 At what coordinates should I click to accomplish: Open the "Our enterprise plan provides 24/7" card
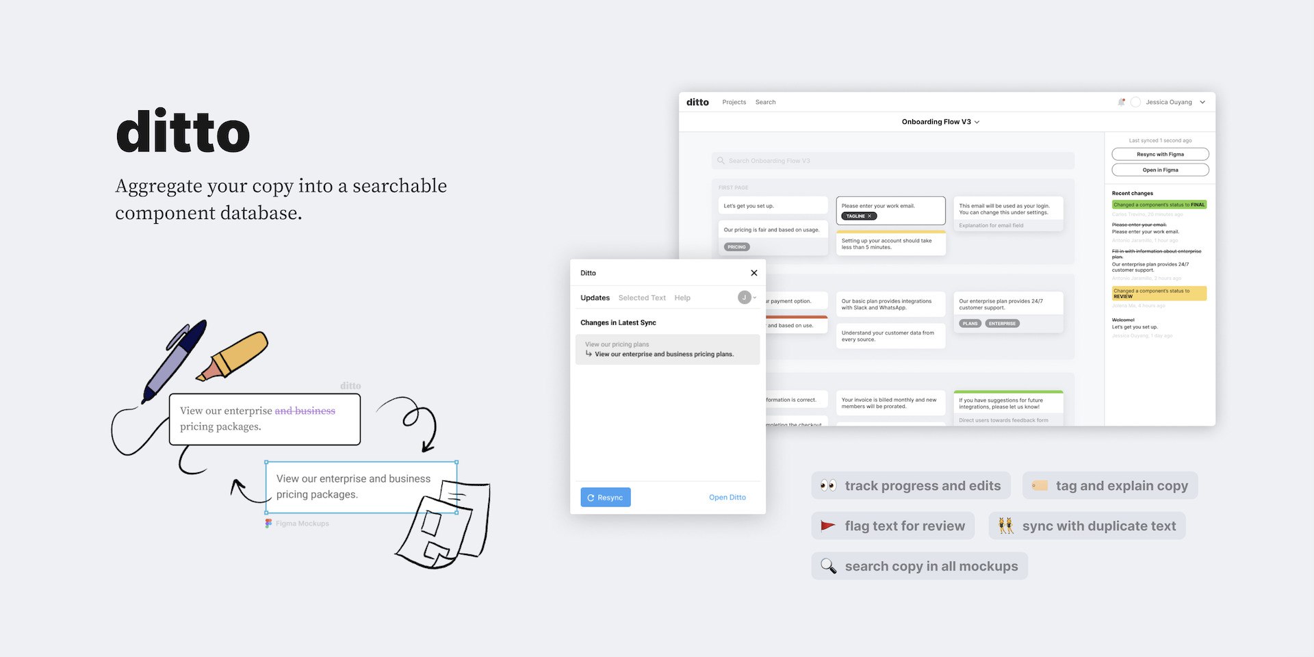(x=1008, y=312)
